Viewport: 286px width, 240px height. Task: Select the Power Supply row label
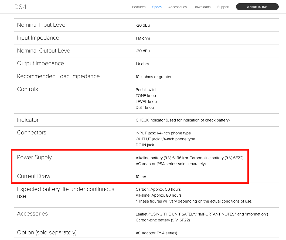[x=34, y=157]
